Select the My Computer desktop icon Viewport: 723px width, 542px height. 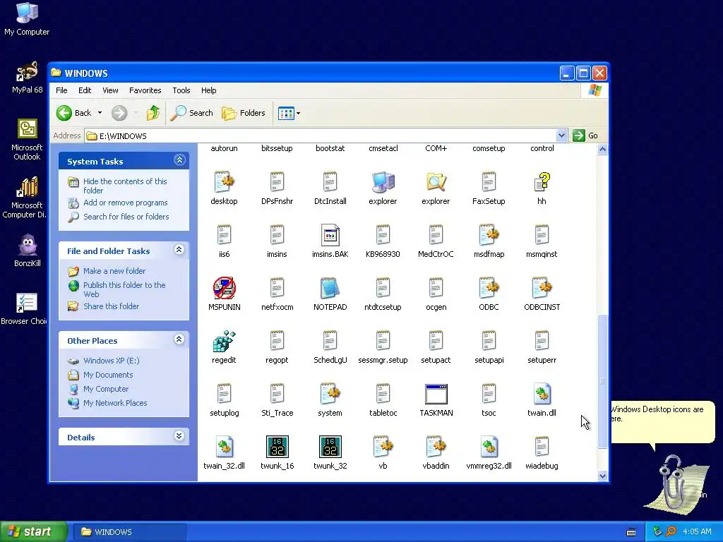pos(27,19)
